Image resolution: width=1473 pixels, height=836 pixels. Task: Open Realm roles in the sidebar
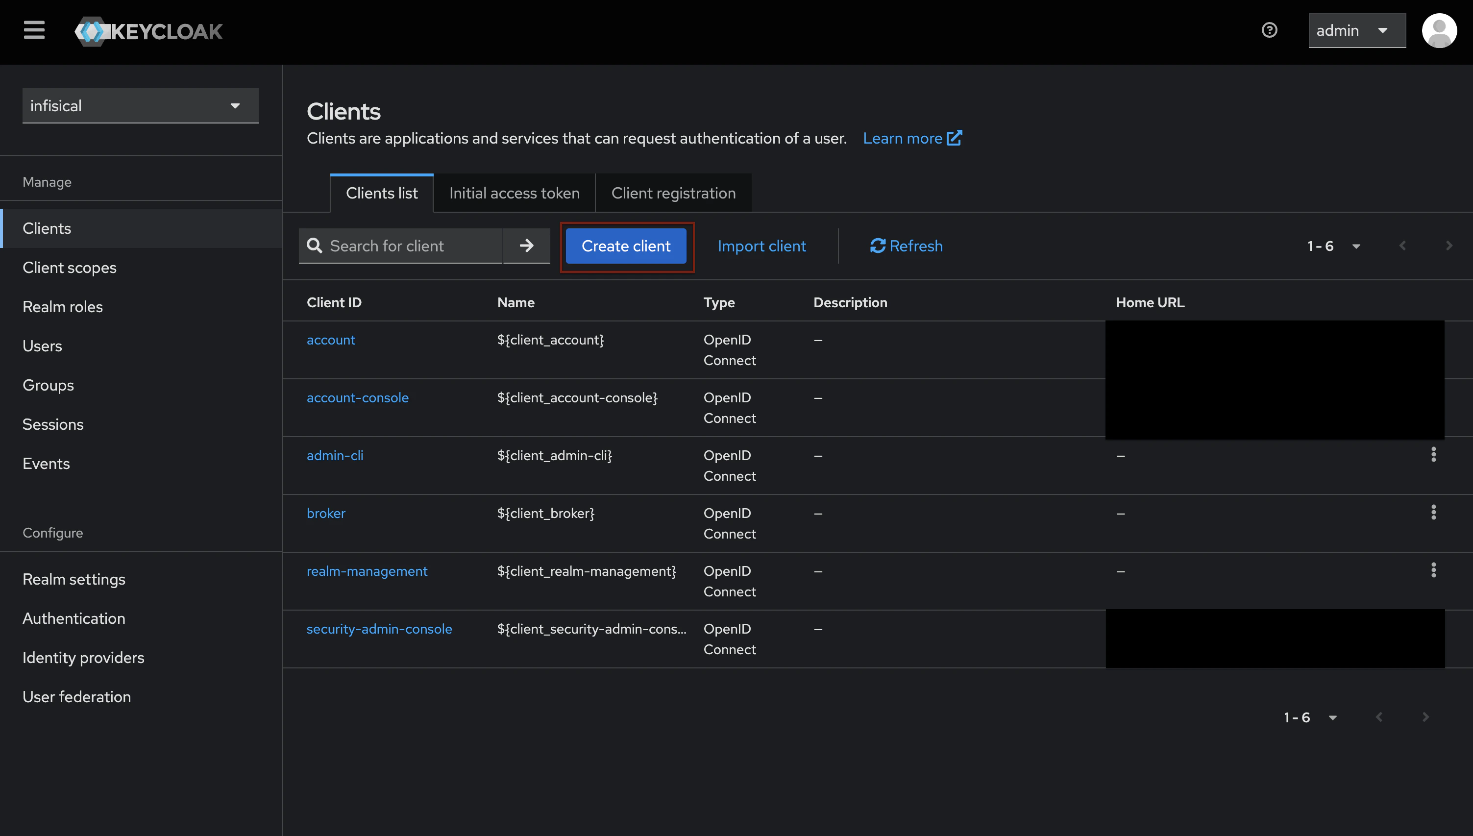click(141, 307)
